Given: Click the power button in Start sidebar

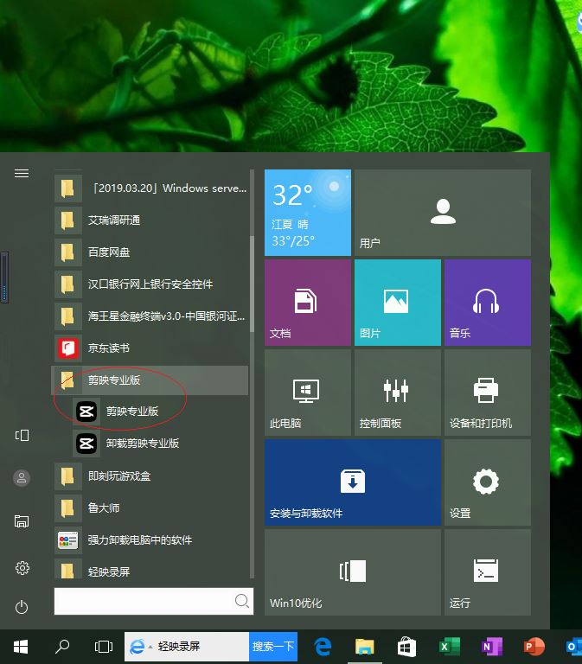Looking at the screenshot, I should click(22, 607).
